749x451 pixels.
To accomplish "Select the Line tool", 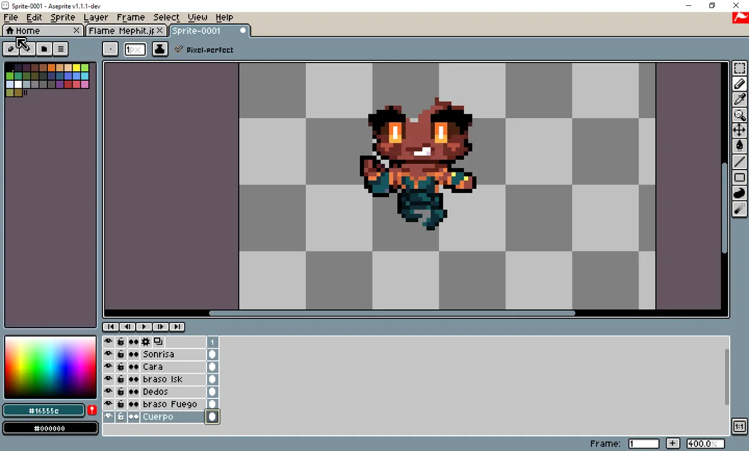I will (740, 161).
